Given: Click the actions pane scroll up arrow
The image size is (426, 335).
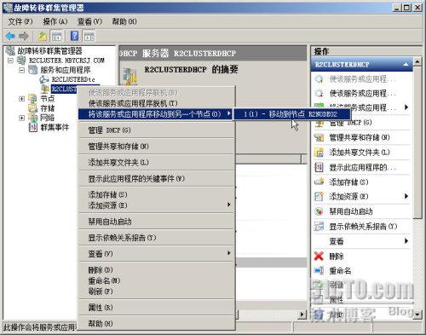Looking at the screenshot, I should click(417, 61).
